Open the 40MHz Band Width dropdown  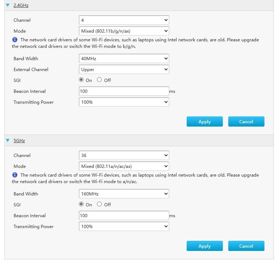pos(124,58)
